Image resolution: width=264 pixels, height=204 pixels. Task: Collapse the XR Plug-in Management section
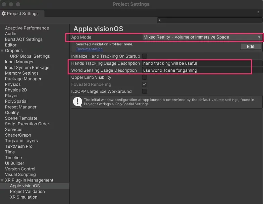tap(2, 181)
